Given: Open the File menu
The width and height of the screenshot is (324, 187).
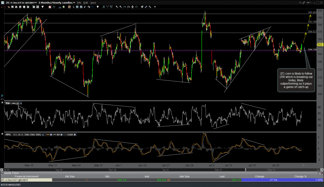Looking at the screenshot, I should coord(79,3).
